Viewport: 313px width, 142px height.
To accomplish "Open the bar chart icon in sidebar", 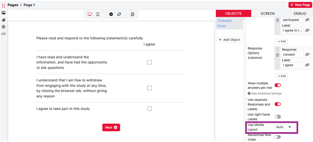I will (x=3, y=20).
